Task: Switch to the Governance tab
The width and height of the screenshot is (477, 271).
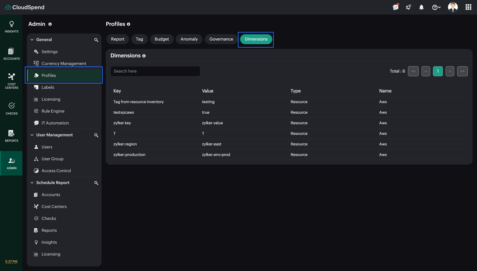Action: (x=221, y=39)
